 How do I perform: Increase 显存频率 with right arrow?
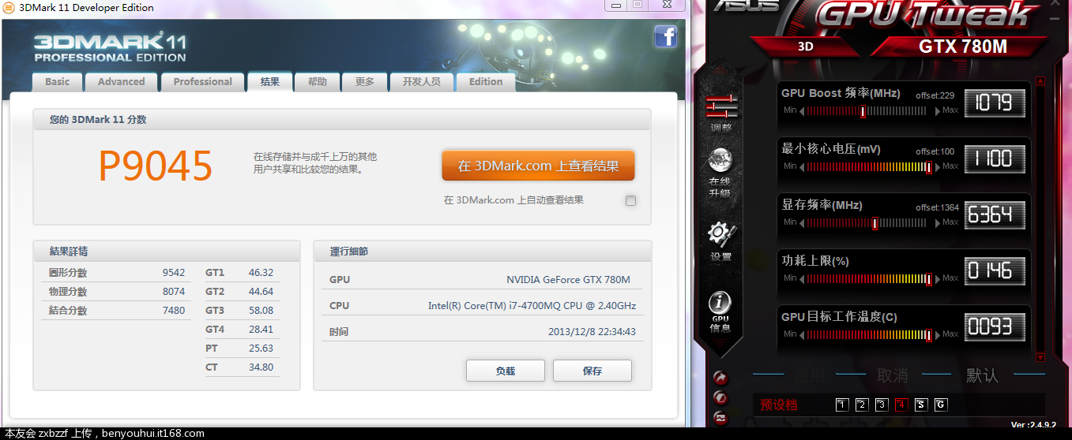(938, 223)
